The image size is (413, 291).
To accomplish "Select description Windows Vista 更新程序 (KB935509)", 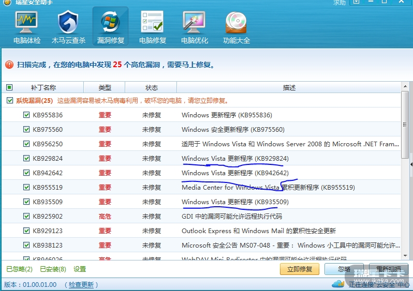I will click(235, 202).
